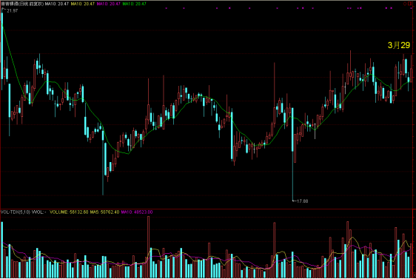The height and width of the screenshot is (279, 416).
Task: Click the 21.97 high price label
Action: pyautogui.click(x=12, y=10)
